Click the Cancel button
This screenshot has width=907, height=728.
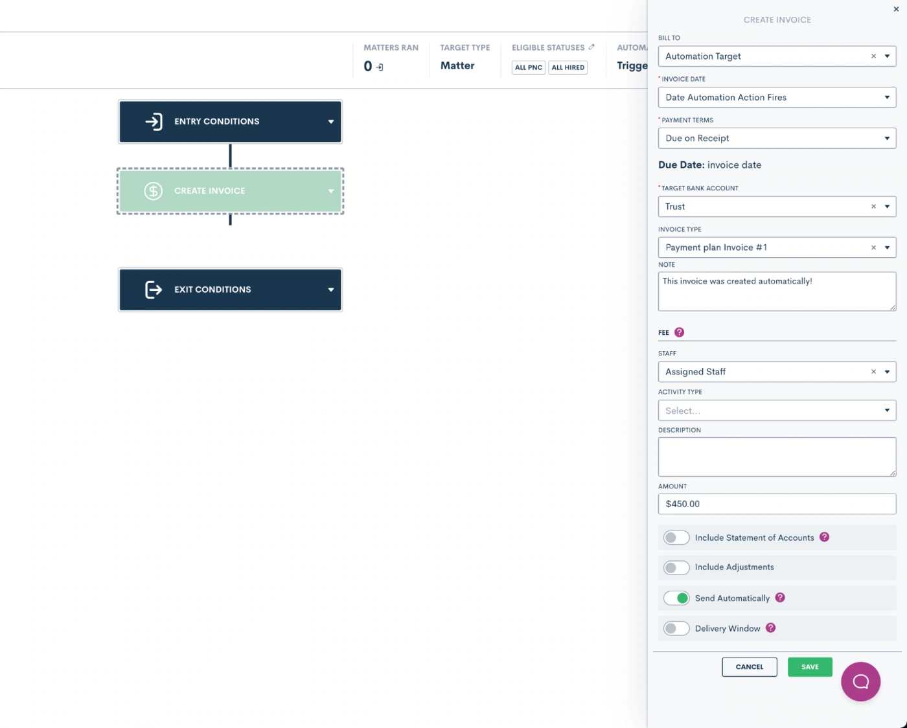click(750, 666)
